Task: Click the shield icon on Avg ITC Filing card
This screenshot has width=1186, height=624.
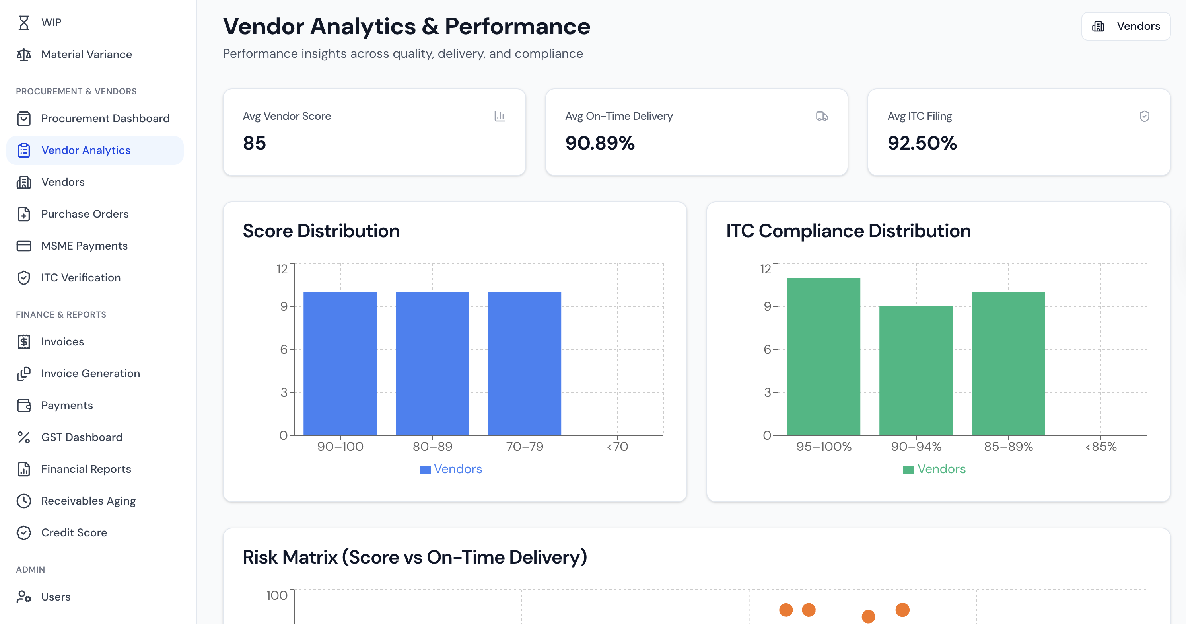Action: [1145, 117]
